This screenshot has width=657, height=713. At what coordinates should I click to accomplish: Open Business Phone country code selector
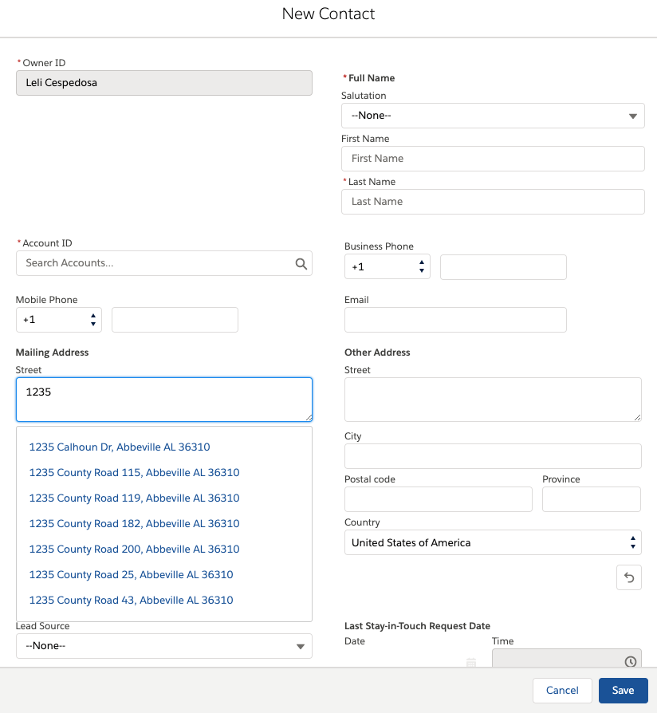[388, 267]
